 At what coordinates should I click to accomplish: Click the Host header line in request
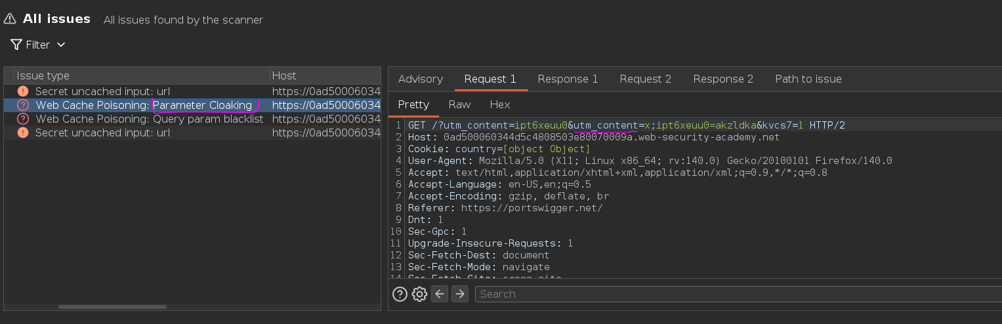click(594, 137)
